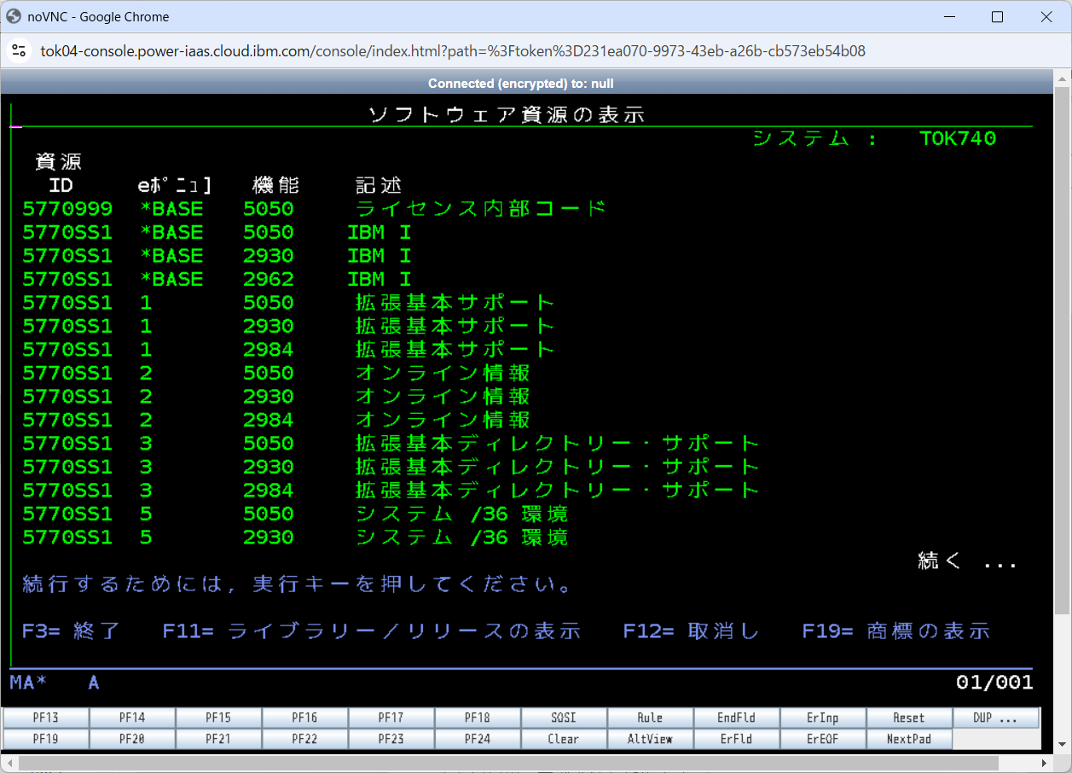Click 'システム /36 環境' in the 5050 row

click(461, 514)
